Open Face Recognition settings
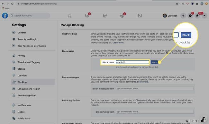Screen dimensions: 209x124 [26, 96]
